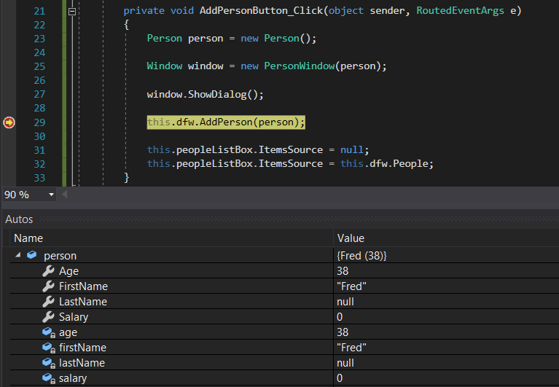Click the lastName field icon
The image size is (559, 387).
click(49, 363)
